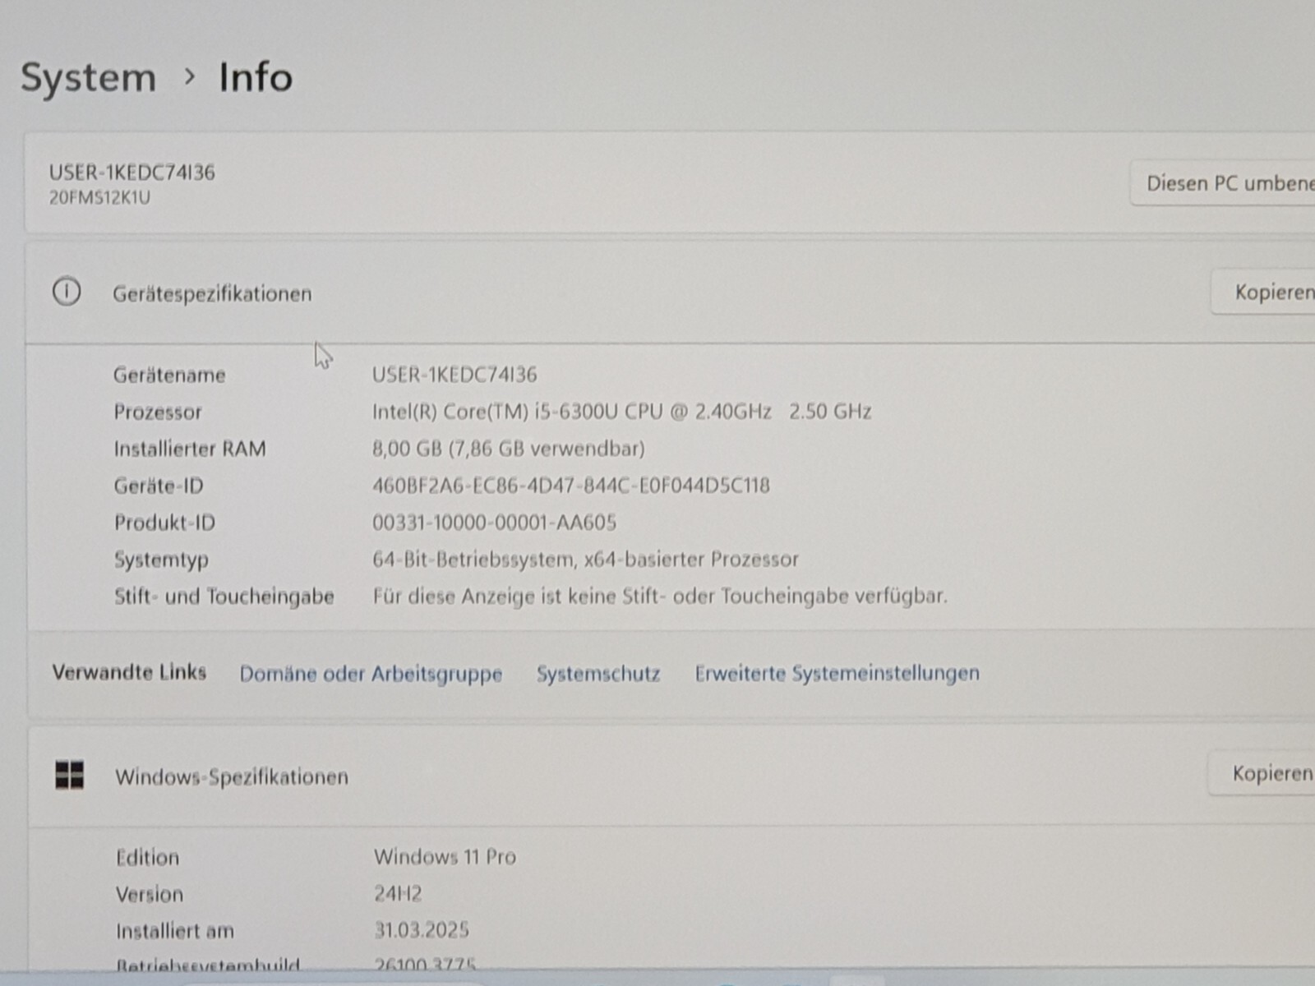This screenshot has height=986, width=1315.
Task: Click the info icon beside Gerätespezifikationen
Action: tap(67, 292)
